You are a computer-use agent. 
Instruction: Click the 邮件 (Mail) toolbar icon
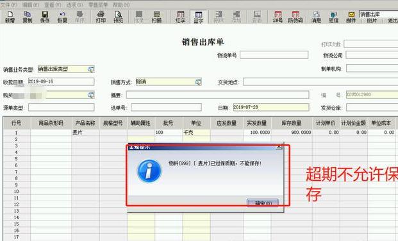pos(351,17)
